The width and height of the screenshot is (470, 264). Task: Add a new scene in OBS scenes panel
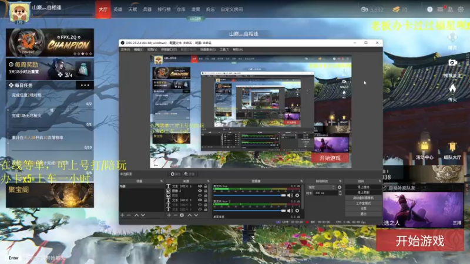click(122, 215)
